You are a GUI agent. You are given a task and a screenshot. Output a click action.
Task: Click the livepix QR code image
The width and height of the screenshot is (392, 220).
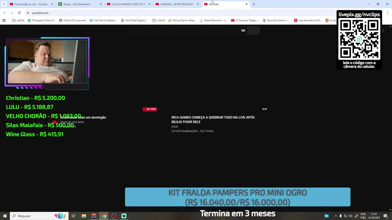[359, 39]
